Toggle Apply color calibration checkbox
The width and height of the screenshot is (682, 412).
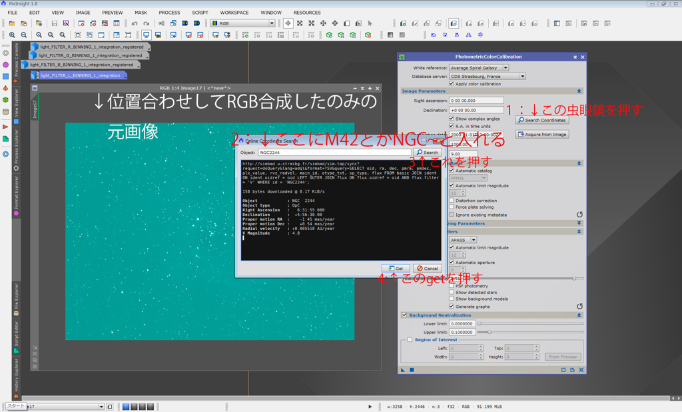click(452, 83)
